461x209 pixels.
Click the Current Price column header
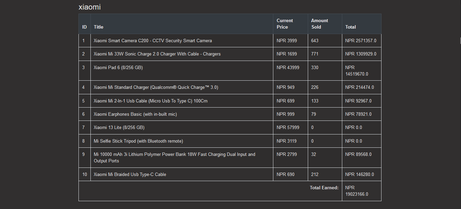point(290,24)
